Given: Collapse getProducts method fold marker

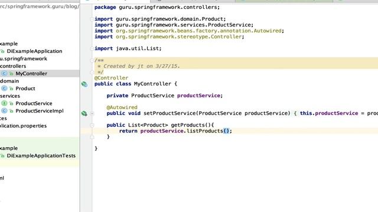Looking at the screenshot, I should point(92,125).
